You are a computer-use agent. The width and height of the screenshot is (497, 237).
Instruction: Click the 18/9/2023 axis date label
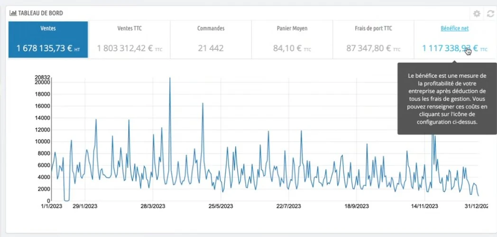356,206
